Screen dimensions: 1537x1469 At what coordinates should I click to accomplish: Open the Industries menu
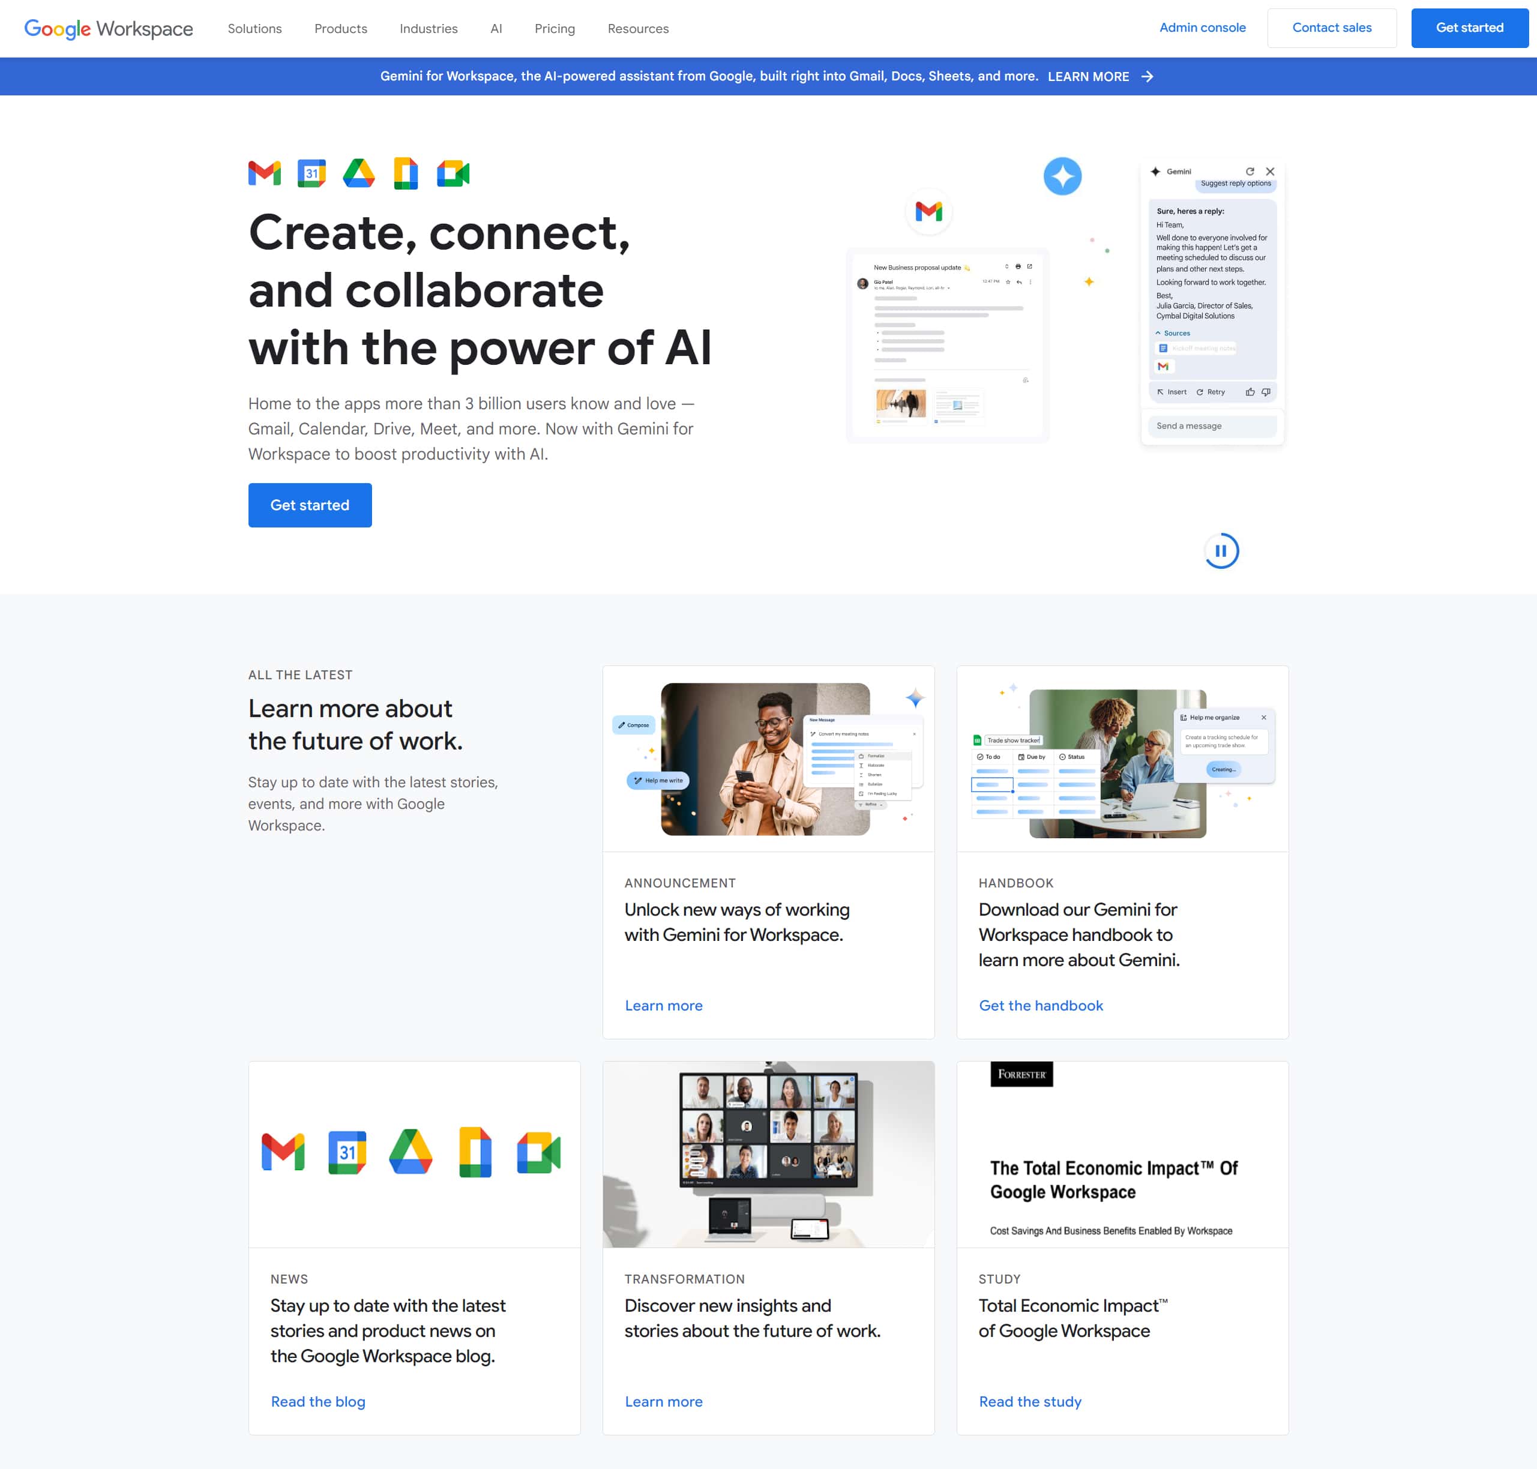tap(429, 28)
